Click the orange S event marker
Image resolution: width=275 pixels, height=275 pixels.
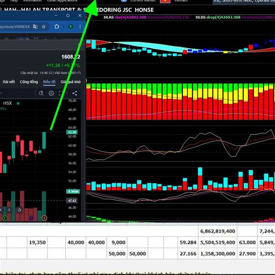tap(44, 218)
